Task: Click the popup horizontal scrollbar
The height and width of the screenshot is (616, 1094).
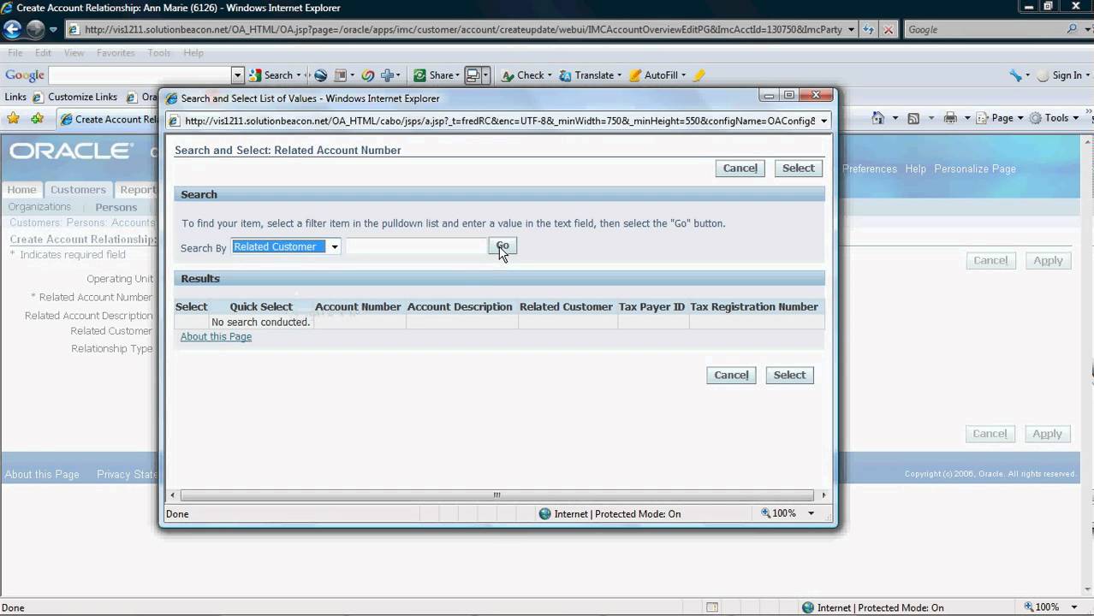Action: [x=496, y=495]
